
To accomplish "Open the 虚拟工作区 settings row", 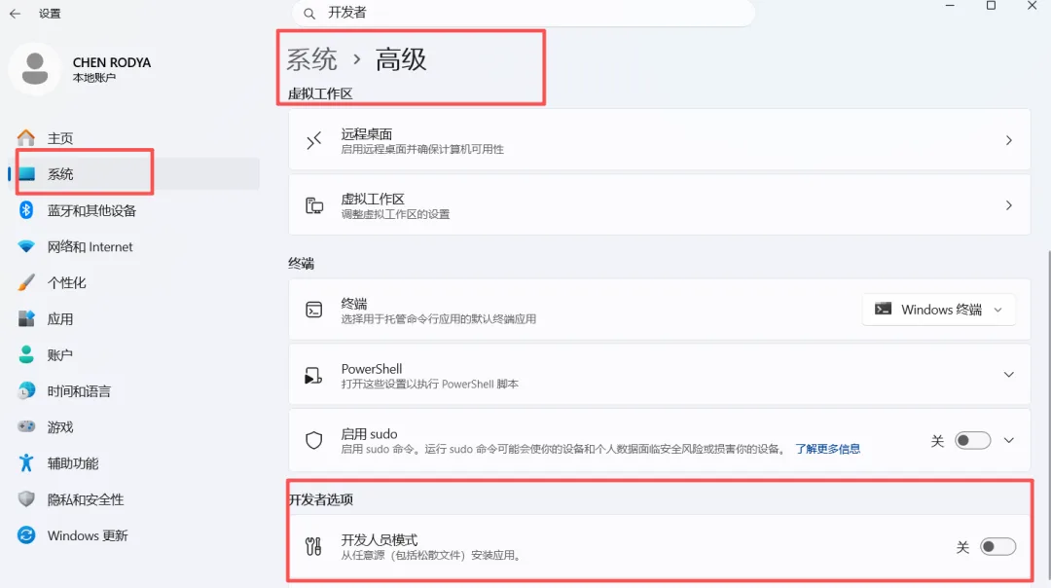I will pos(660,205).
